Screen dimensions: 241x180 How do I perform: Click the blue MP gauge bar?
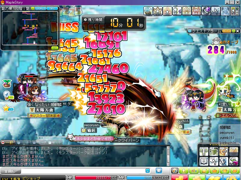147,178
